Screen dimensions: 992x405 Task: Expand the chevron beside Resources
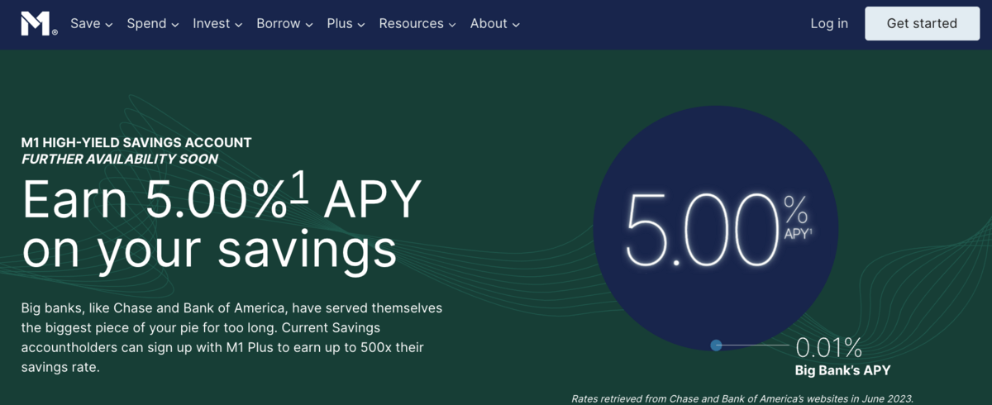click(452, 25)
